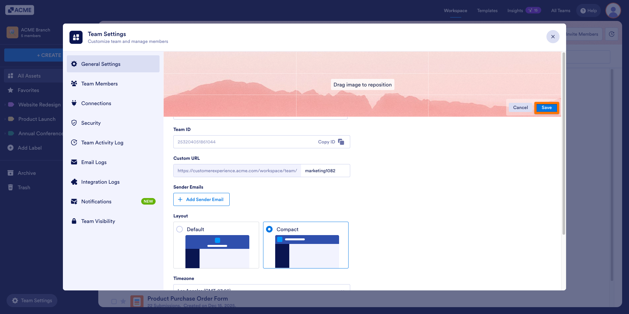Click the plug icon beside Connections
This screenshot has height=314, width=629.
tap(74, 103)
